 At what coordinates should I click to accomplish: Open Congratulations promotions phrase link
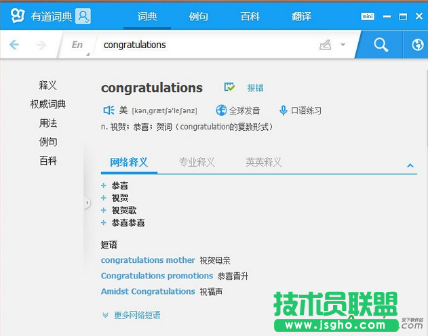point(157,276)
